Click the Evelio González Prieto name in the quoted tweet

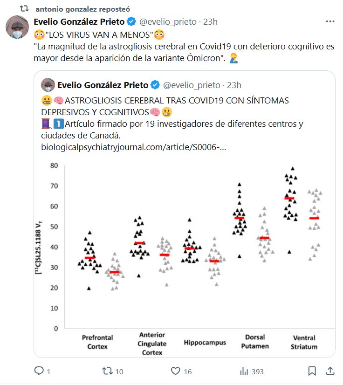point(102,85)
